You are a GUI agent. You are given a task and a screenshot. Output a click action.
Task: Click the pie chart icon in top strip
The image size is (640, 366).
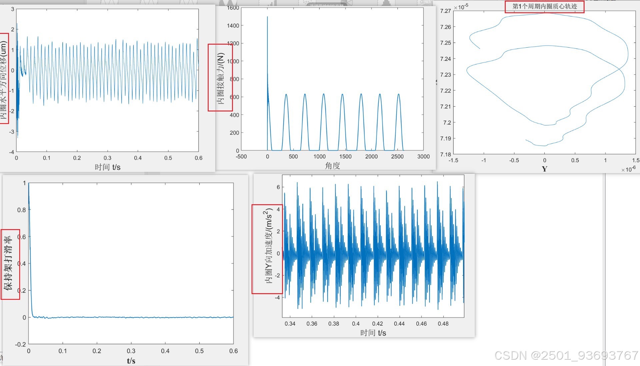pyautogui.click(x=348, y=2)
